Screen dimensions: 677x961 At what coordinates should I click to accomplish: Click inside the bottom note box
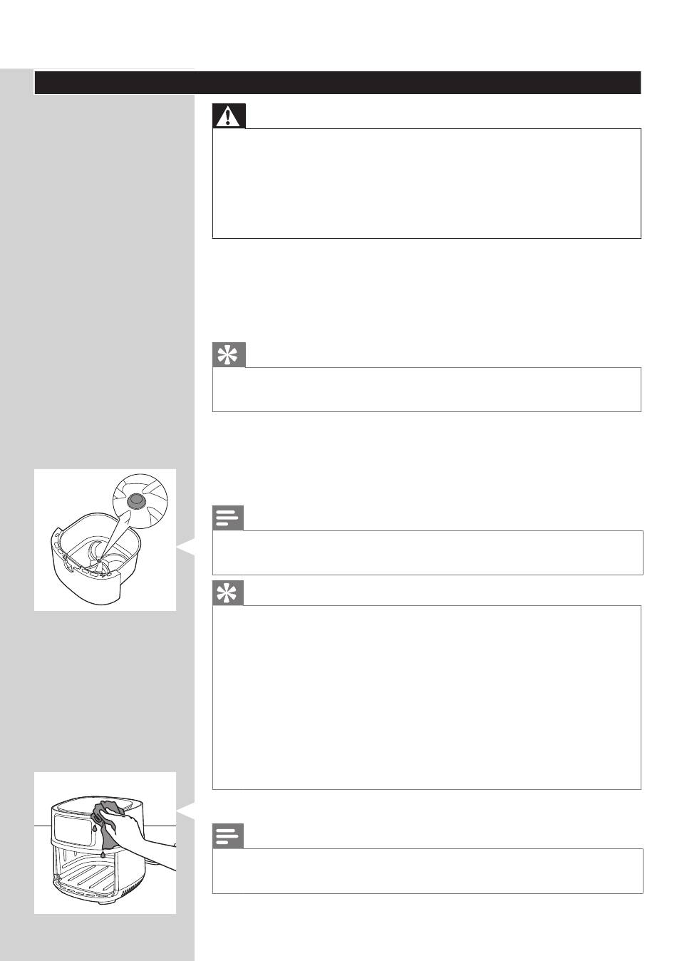[x=428, y=870]
